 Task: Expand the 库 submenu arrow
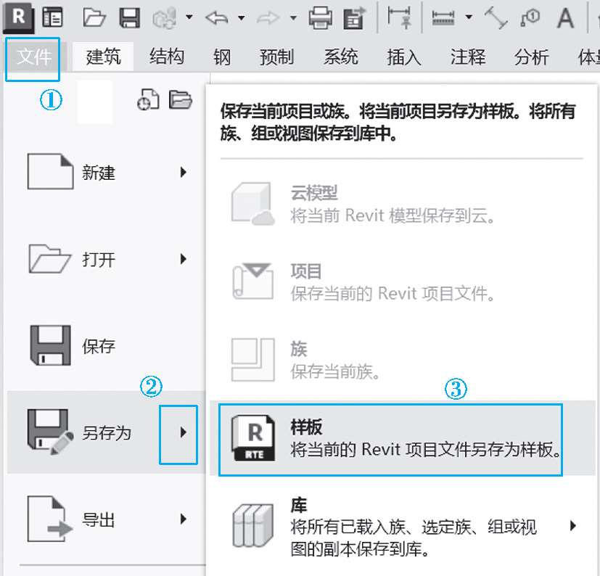[x=573, y=525]
